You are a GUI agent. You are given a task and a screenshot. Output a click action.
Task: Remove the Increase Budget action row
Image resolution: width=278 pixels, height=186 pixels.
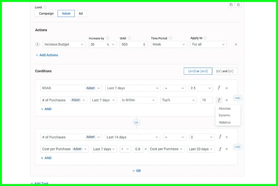pyautogui.click(x=236, y=45)
